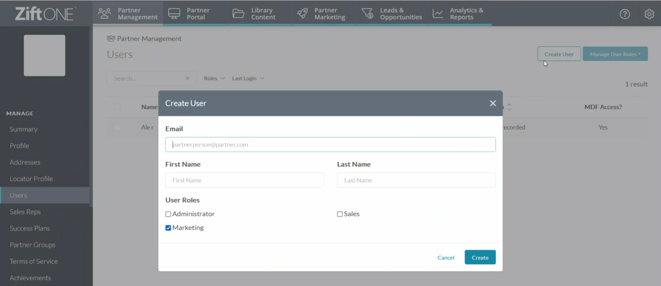Click the sort arrows in the table header
The image size is (661, 286).
coord(509,107)
